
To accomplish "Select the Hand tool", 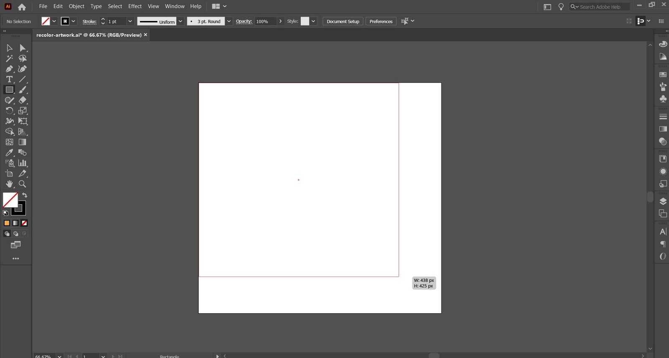I will (x=9, y=184).
